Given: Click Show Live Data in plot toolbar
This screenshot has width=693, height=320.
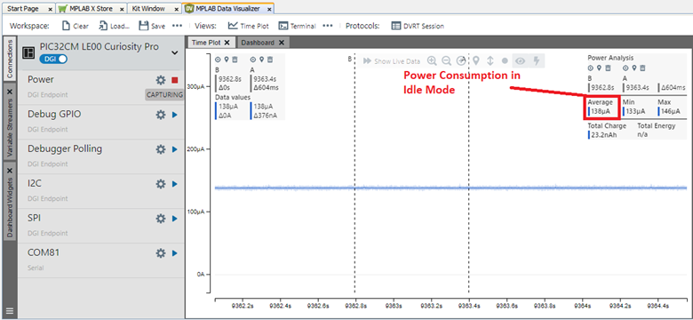Looking at the screenshot, I should (x=392, y=61).
